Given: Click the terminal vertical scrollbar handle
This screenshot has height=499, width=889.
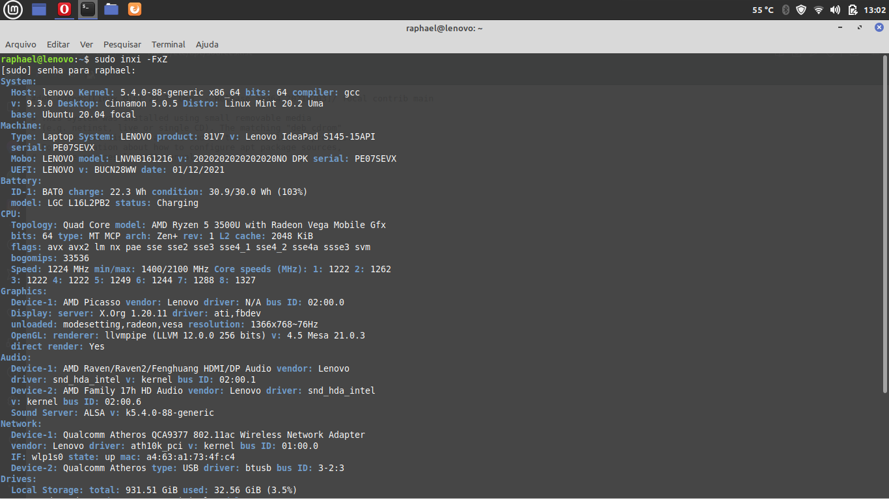Looking at the screenshot, I should 885,223.
